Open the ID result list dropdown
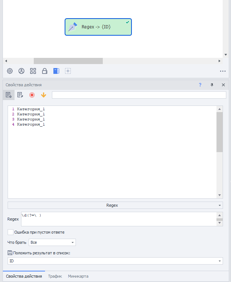Viewport: 231px width, 282px height. [115, 261]
